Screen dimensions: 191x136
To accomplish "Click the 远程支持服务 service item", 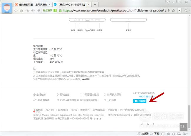I will tap(89, 100).
